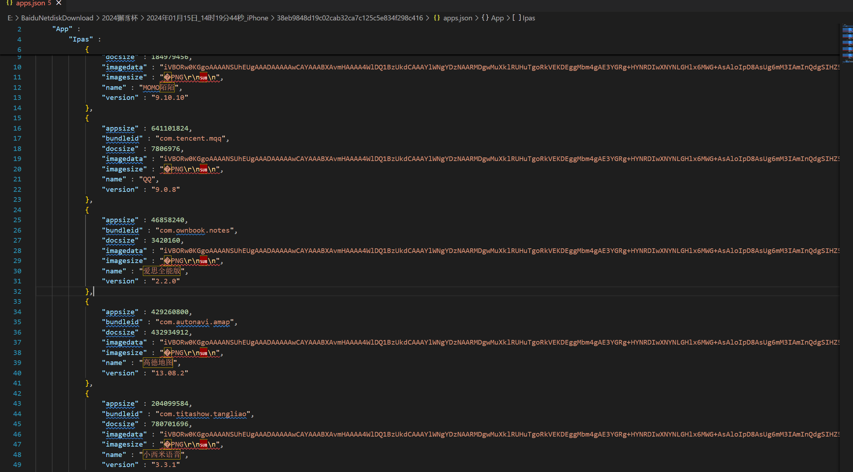The width and height of the screenshot is (853, 472).
Task: Jump to sticky header line 6 opening brace
Action: click(87, 49)
